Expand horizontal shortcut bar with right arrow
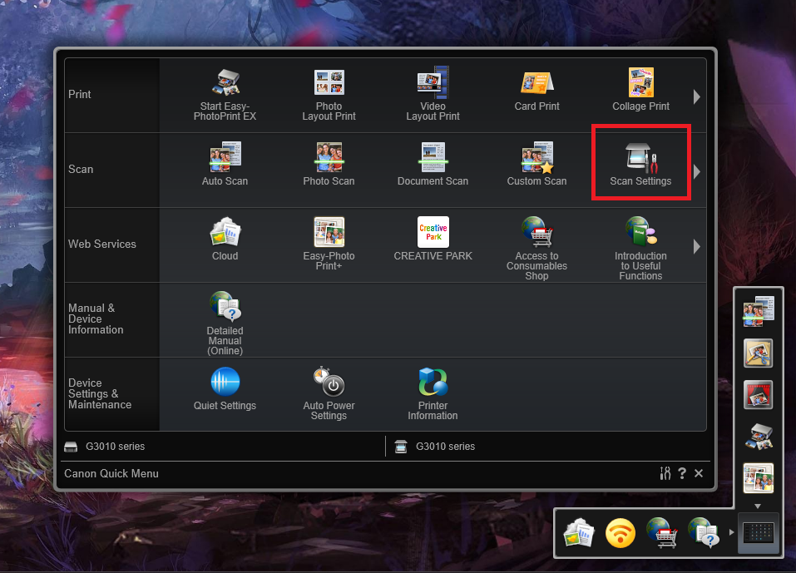 (731, 532)
